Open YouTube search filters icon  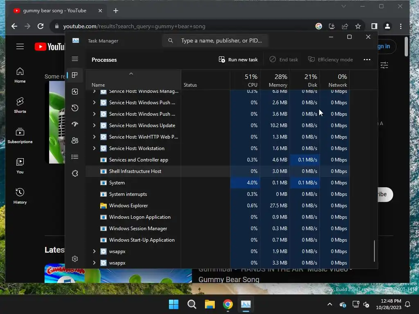(384, 65)
